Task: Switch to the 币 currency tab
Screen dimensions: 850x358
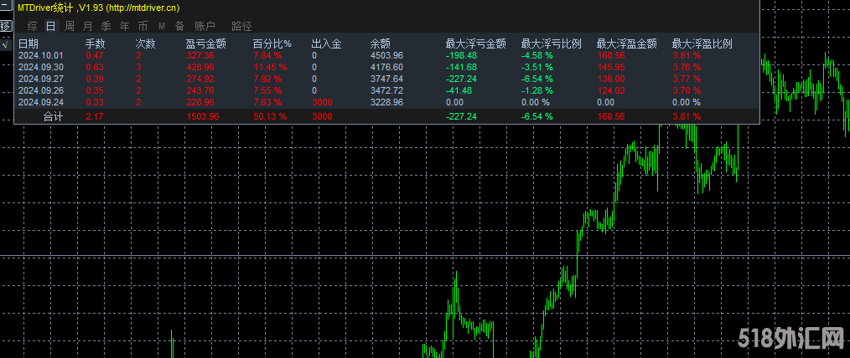Action: (143, 26)
